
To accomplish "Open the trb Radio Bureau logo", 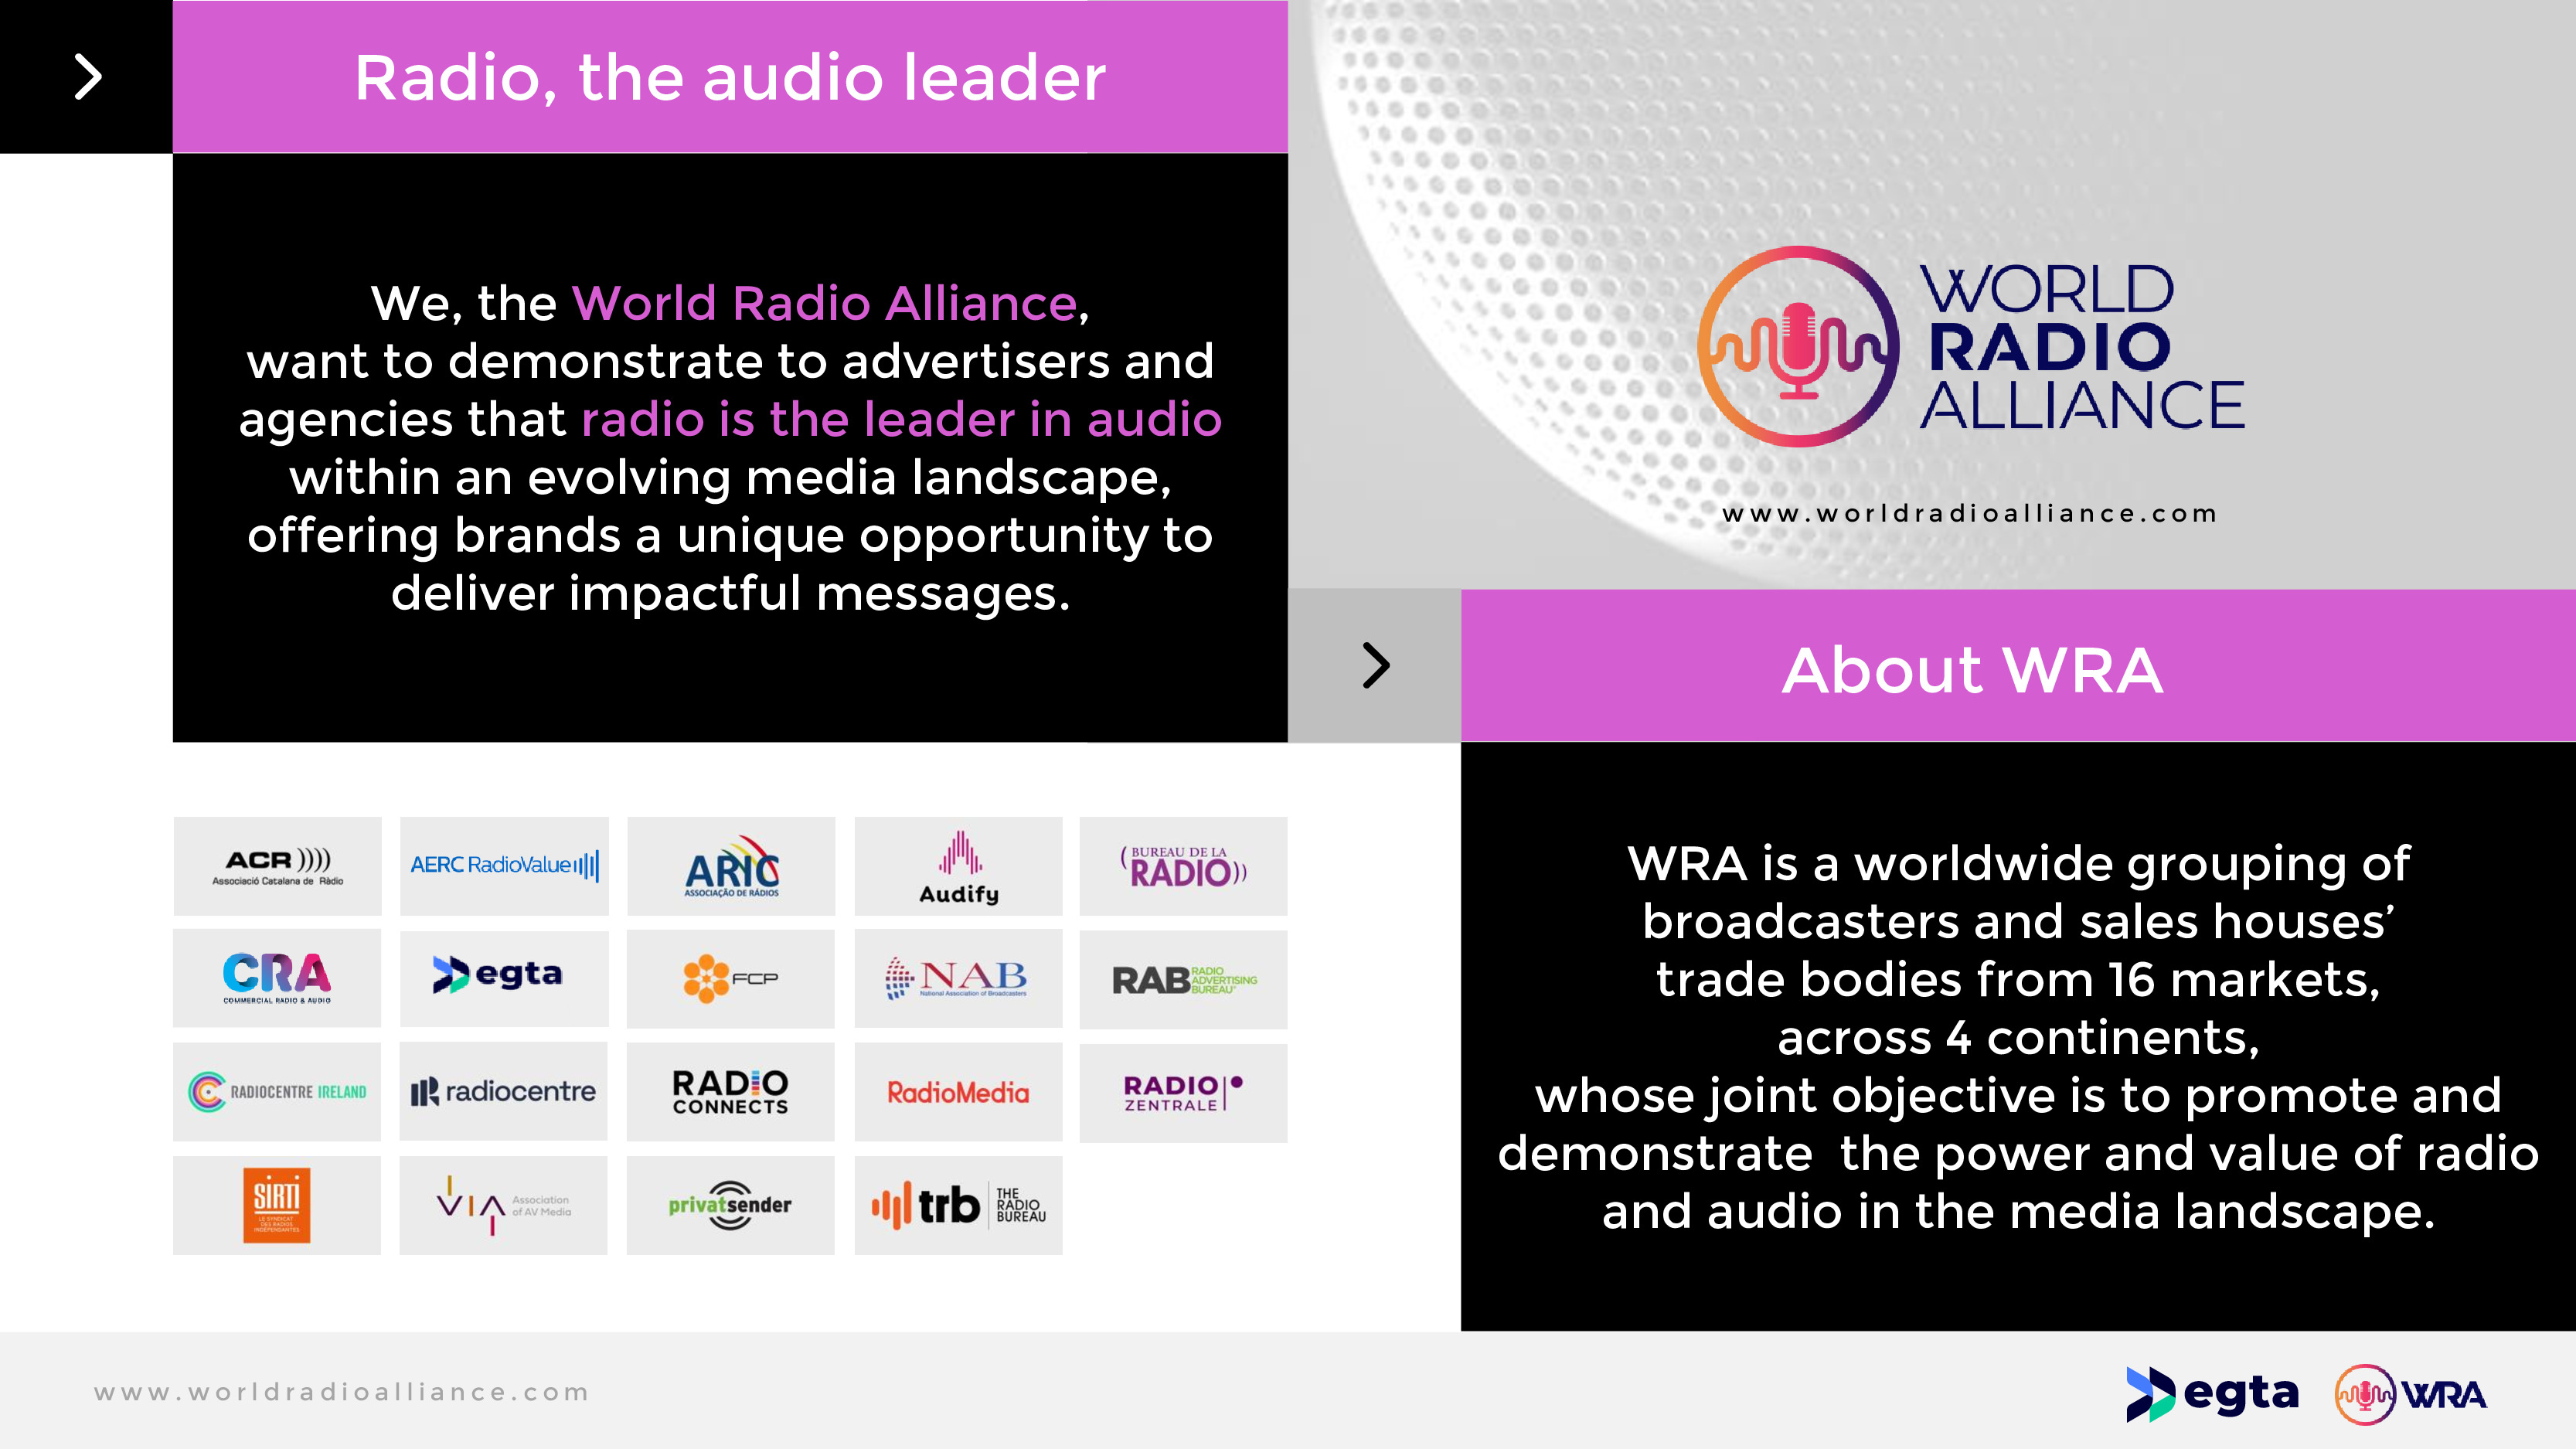I will [x=958, y=1205].
